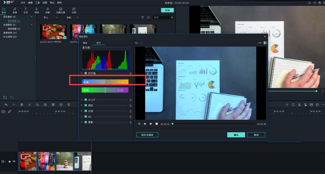Uncheck the 白平衡 checkbox
This screenshot has height=174, width=325.
click(85, 73)
